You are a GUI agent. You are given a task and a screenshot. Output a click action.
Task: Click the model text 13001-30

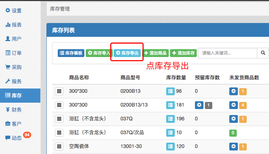pos(131,146)
